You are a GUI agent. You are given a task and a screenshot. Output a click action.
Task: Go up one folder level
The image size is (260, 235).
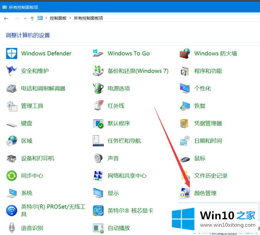[32, 18]
